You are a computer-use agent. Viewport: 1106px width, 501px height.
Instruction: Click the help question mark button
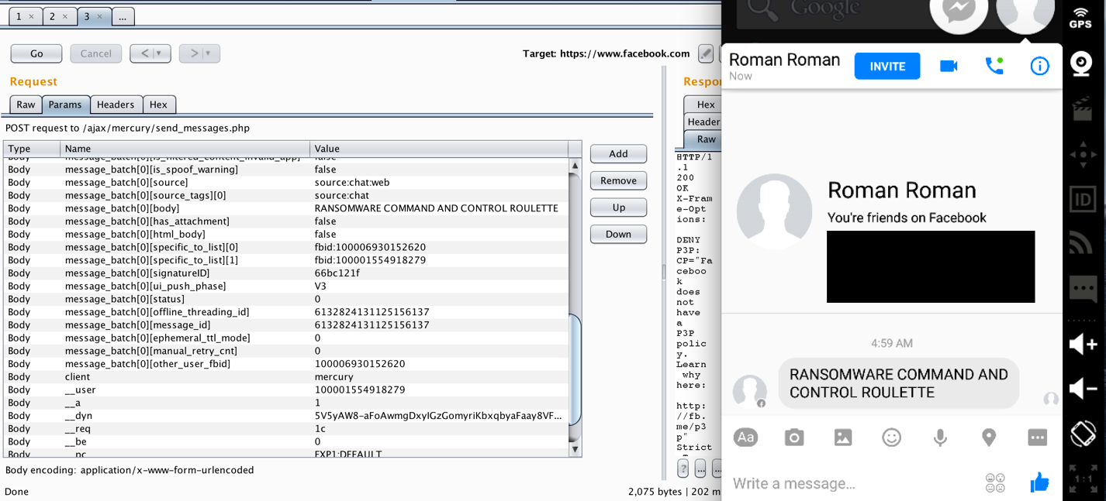pyautogui.click(x=683, y=468)
